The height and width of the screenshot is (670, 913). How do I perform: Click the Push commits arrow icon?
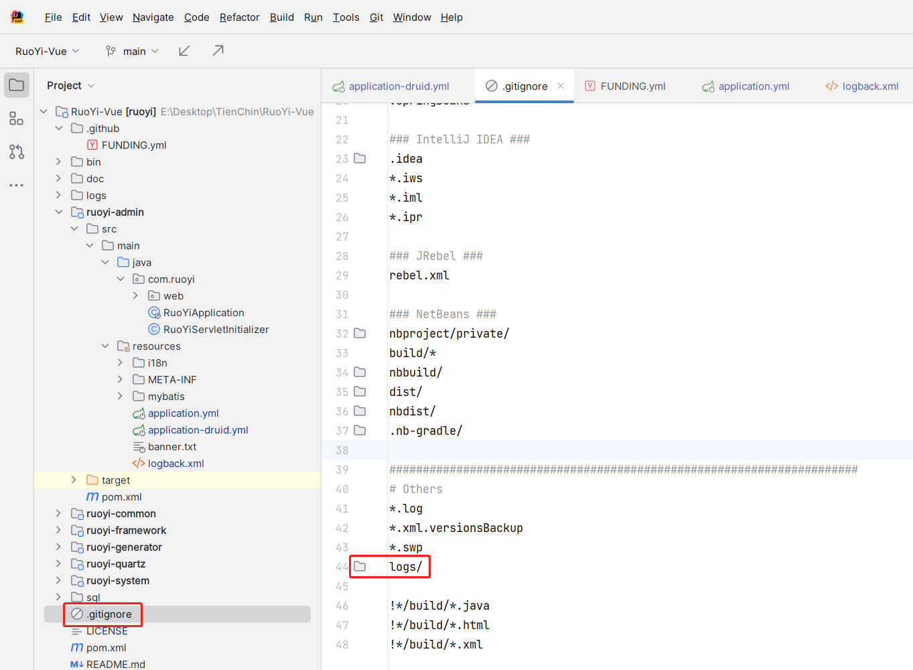click(218, 51)
